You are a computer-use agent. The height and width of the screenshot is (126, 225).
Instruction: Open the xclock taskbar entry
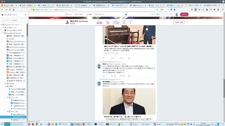coord(134,124)
